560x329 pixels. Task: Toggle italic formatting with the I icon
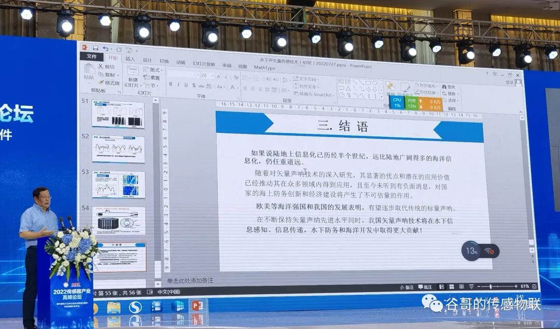(178, 84)
